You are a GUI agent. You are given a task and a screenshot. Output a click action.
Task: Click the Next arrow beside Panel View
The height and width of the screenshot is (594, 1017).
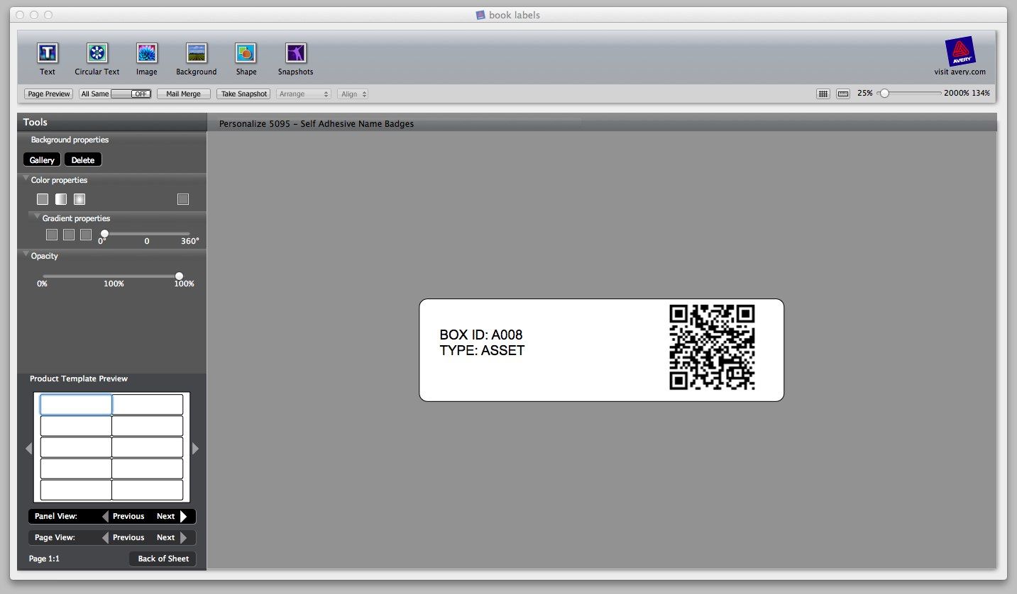point(186,516)
